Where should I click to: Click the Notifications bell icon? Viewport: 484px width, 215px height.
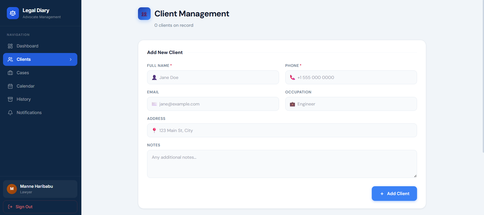10,113
